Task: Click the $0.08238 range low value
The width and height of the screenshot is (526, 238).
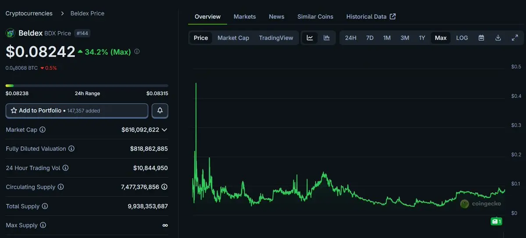Action: pyautogui.click(x=17, y=93)
